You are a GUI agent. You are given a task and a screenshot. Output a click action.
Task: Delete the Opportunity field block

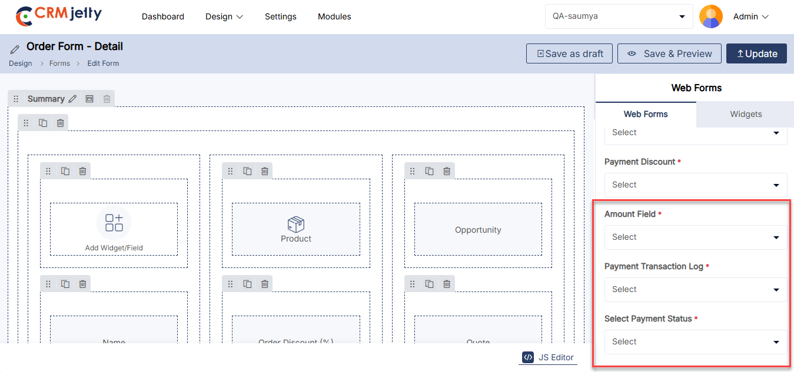point(447,171)
